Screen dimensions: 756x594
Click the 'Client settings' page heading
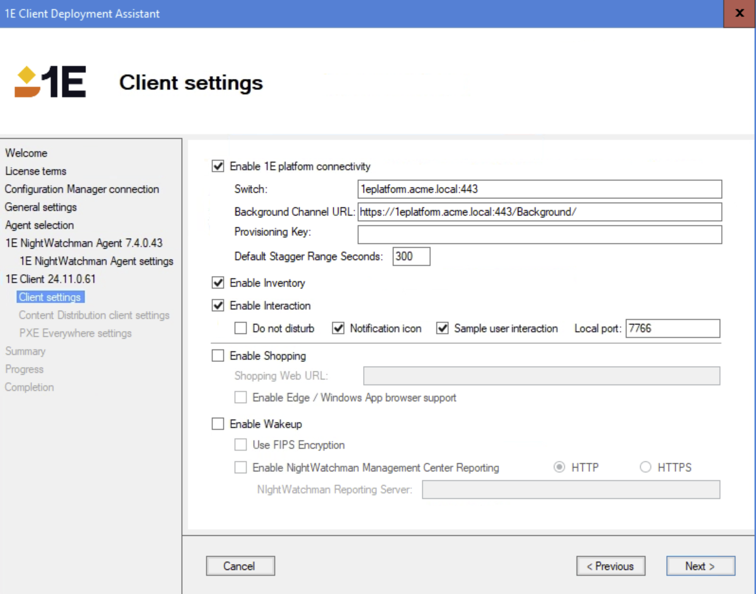point(191,83)
